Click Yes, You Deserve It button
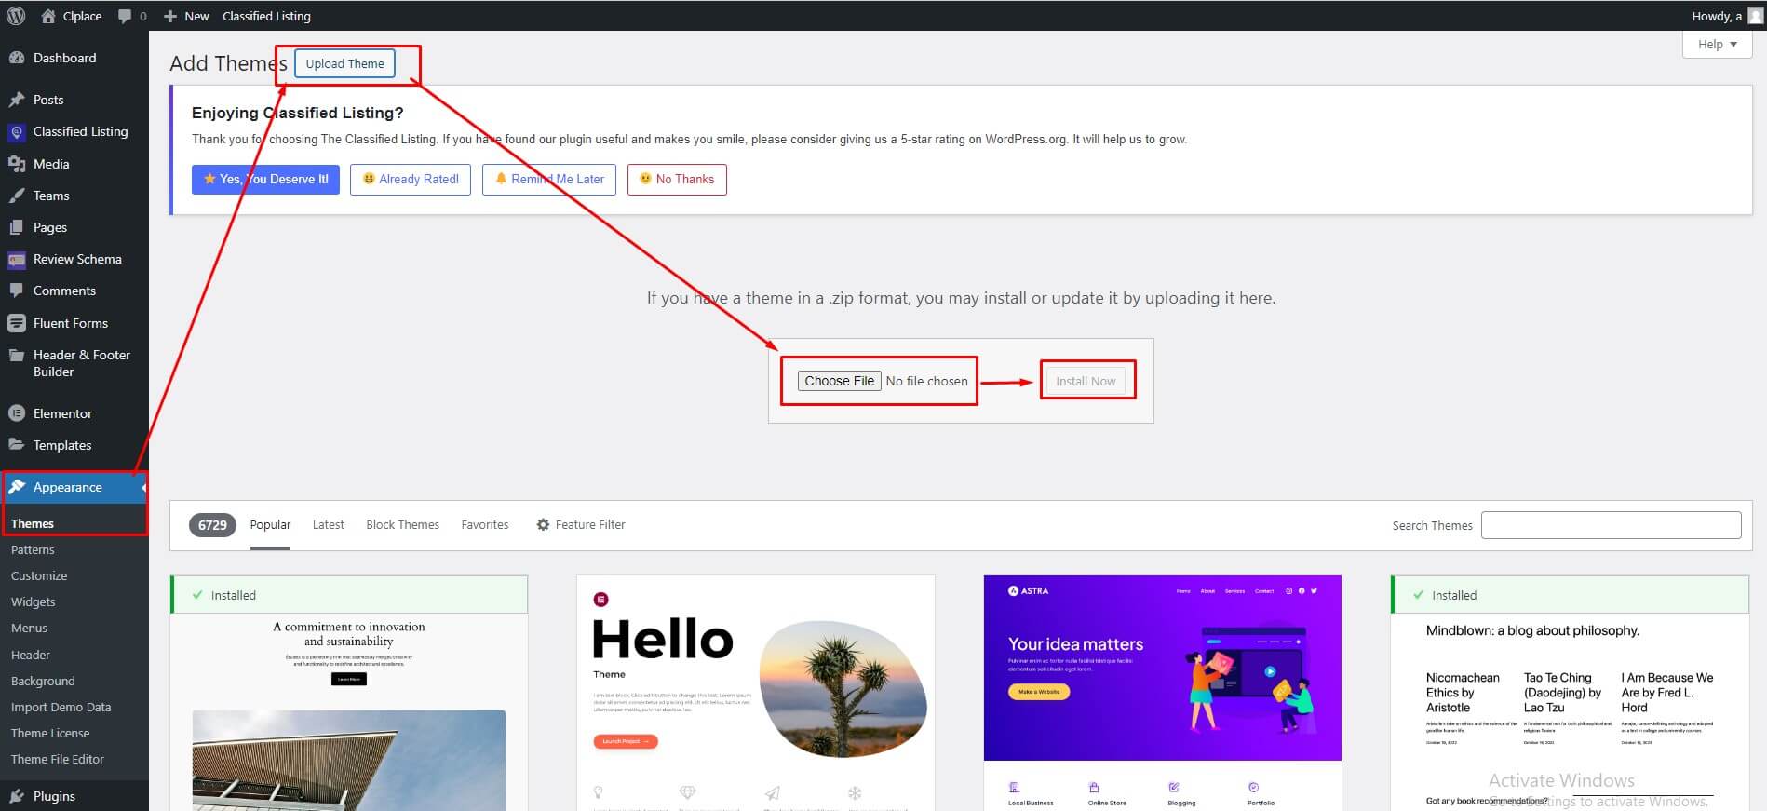Screen dimensions: 1767x811 point(265,180)
